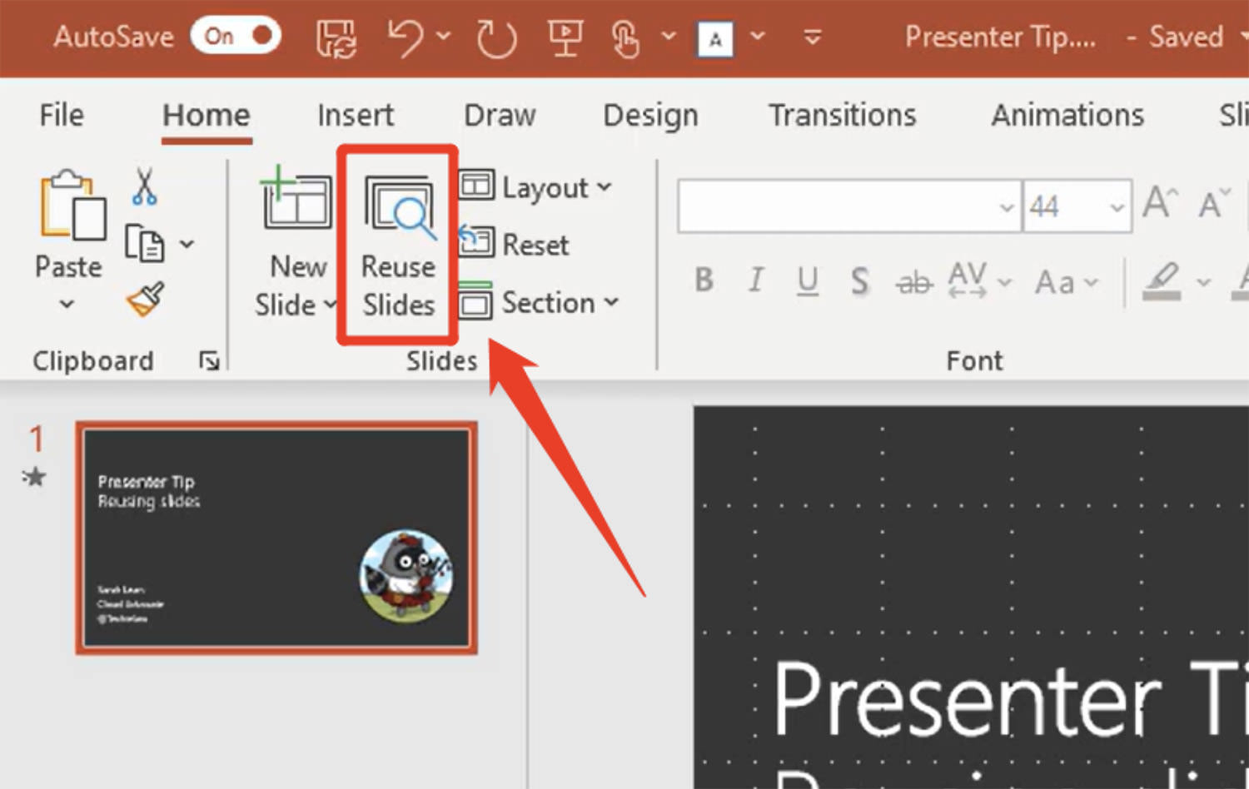This screenshot has height=789, width=1249.
Task: Click the New Slide icon
Action: pyautogui.click(x=296, y=198)
